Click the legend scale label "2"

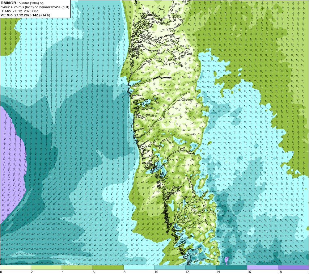tap(32, 272)
